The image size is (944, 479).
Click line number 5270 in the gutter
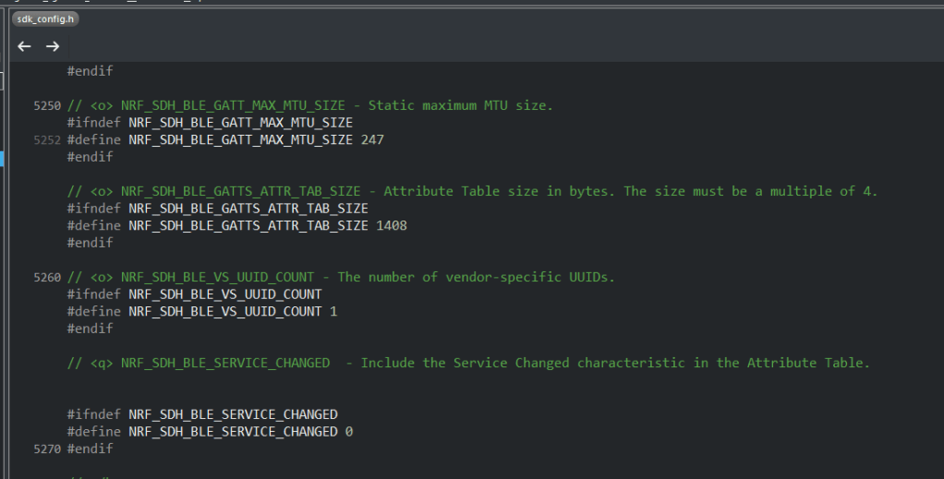pos(46,449)
